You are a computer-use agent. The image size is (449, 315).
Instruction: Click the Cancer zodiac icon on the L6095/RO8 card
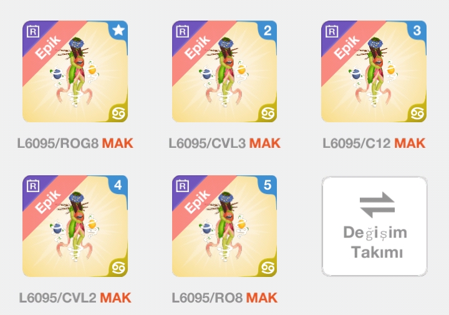click(x=268, y=268)
